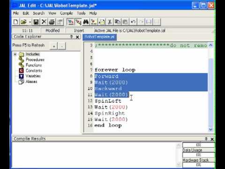Click the Wait(2000) on line 15
Screen dimensions: 225x169
[x=111, y=119]
